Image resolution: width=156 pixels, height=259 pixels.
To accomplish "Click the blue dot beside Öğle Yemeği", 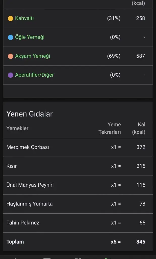I will (10, 37).
